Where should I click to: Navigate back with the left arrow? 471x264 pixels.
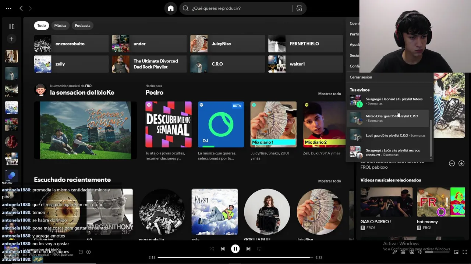[21, 8]
